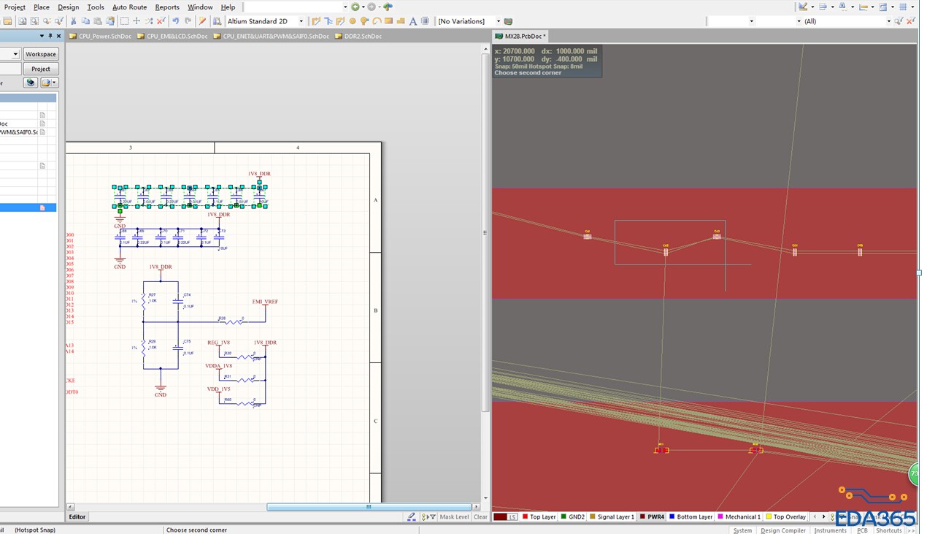
Task: Click the Workspace button
Action: coord(40,54)
